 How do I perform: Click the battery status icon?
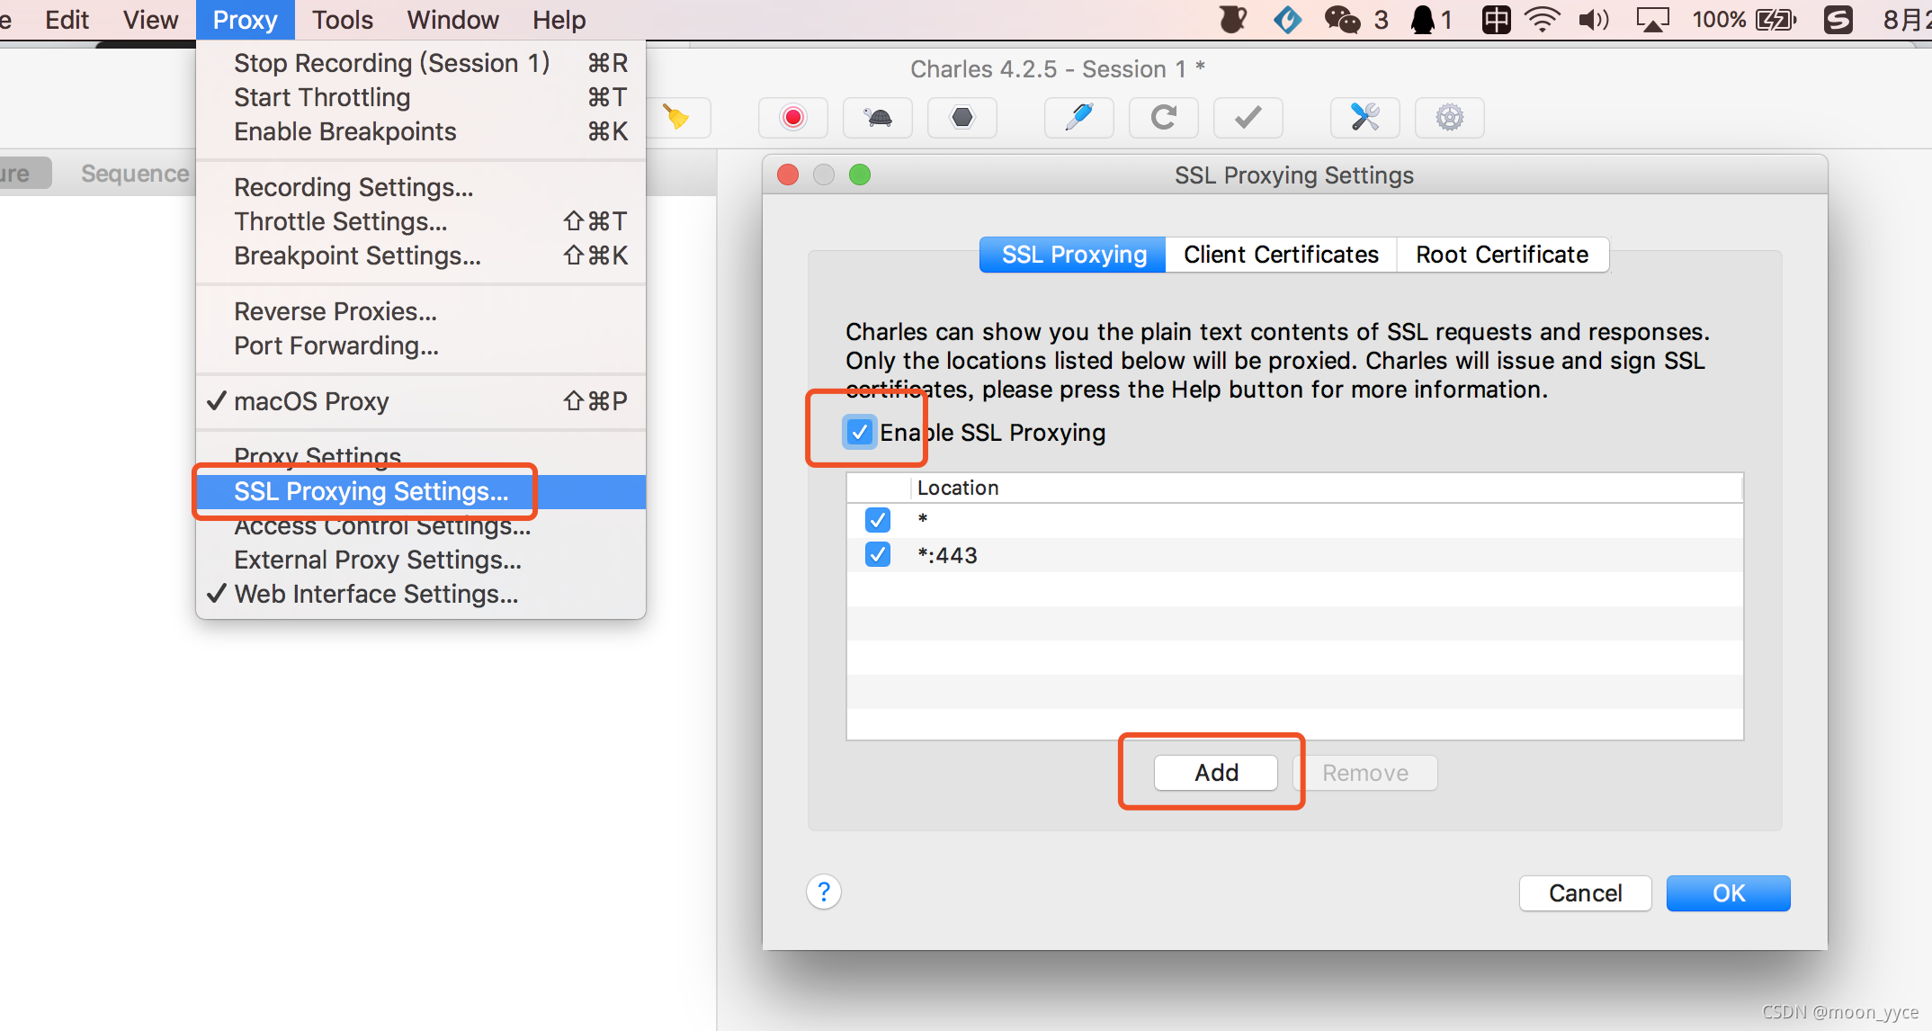pos(1775,20)
